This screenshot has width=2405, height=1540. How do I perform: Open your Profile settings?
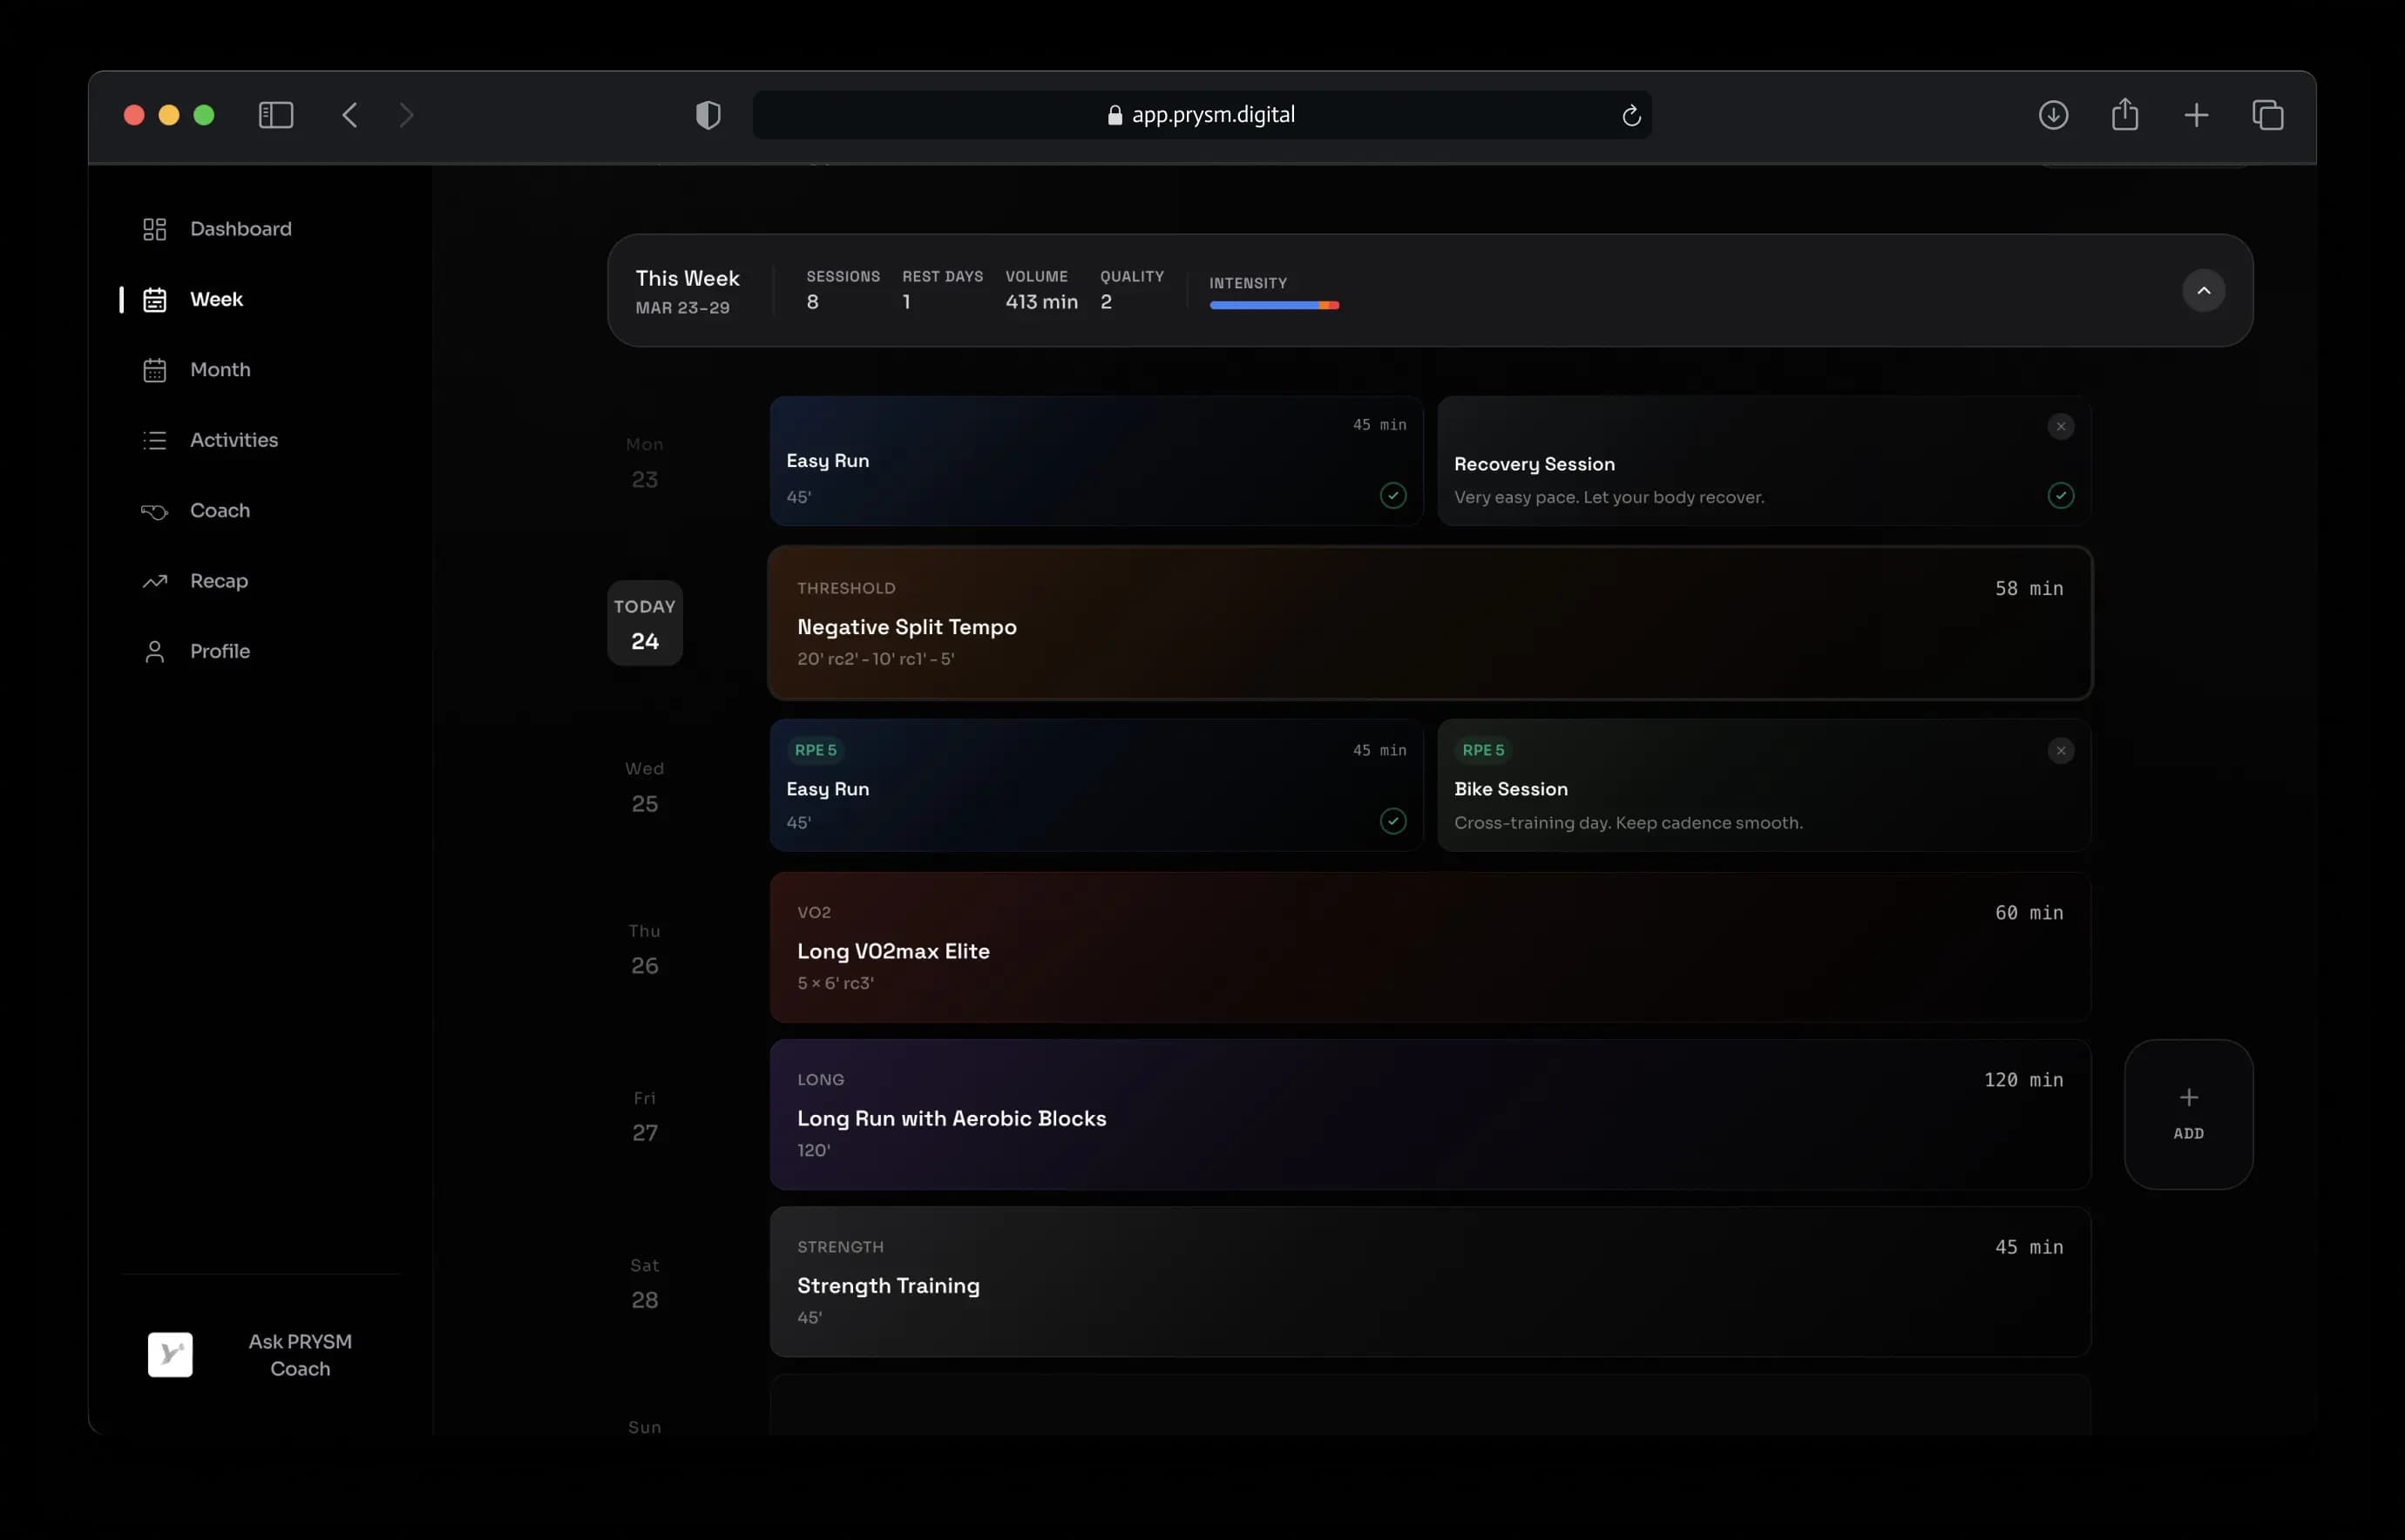(x=221, y=651)
